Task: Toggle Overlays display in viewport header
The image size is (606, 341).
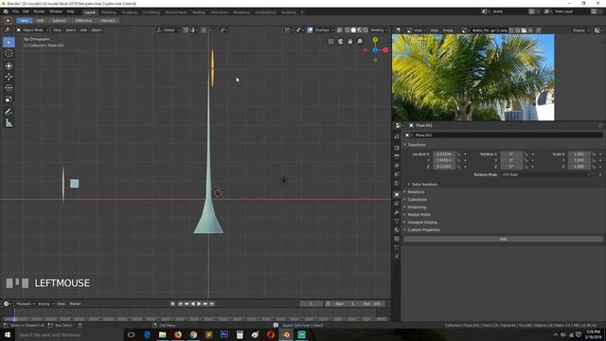Action: pos(310,30)
